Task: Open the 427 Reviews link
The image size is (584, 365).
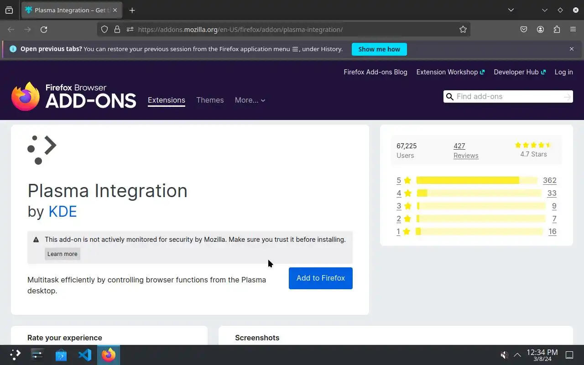Action: (x=466, y=151)
